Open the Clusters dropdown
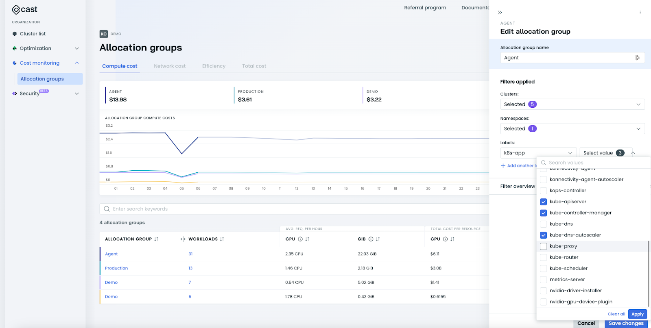The image size is (651, 328). click(572, 104)
